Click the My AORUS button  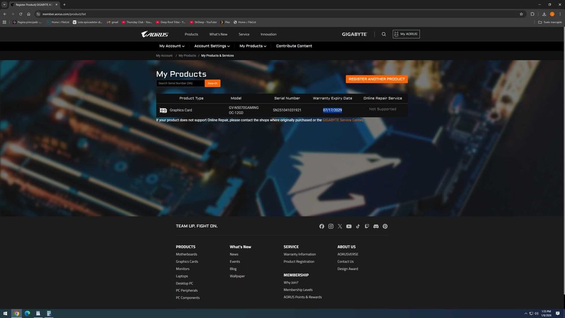(406, 34)
